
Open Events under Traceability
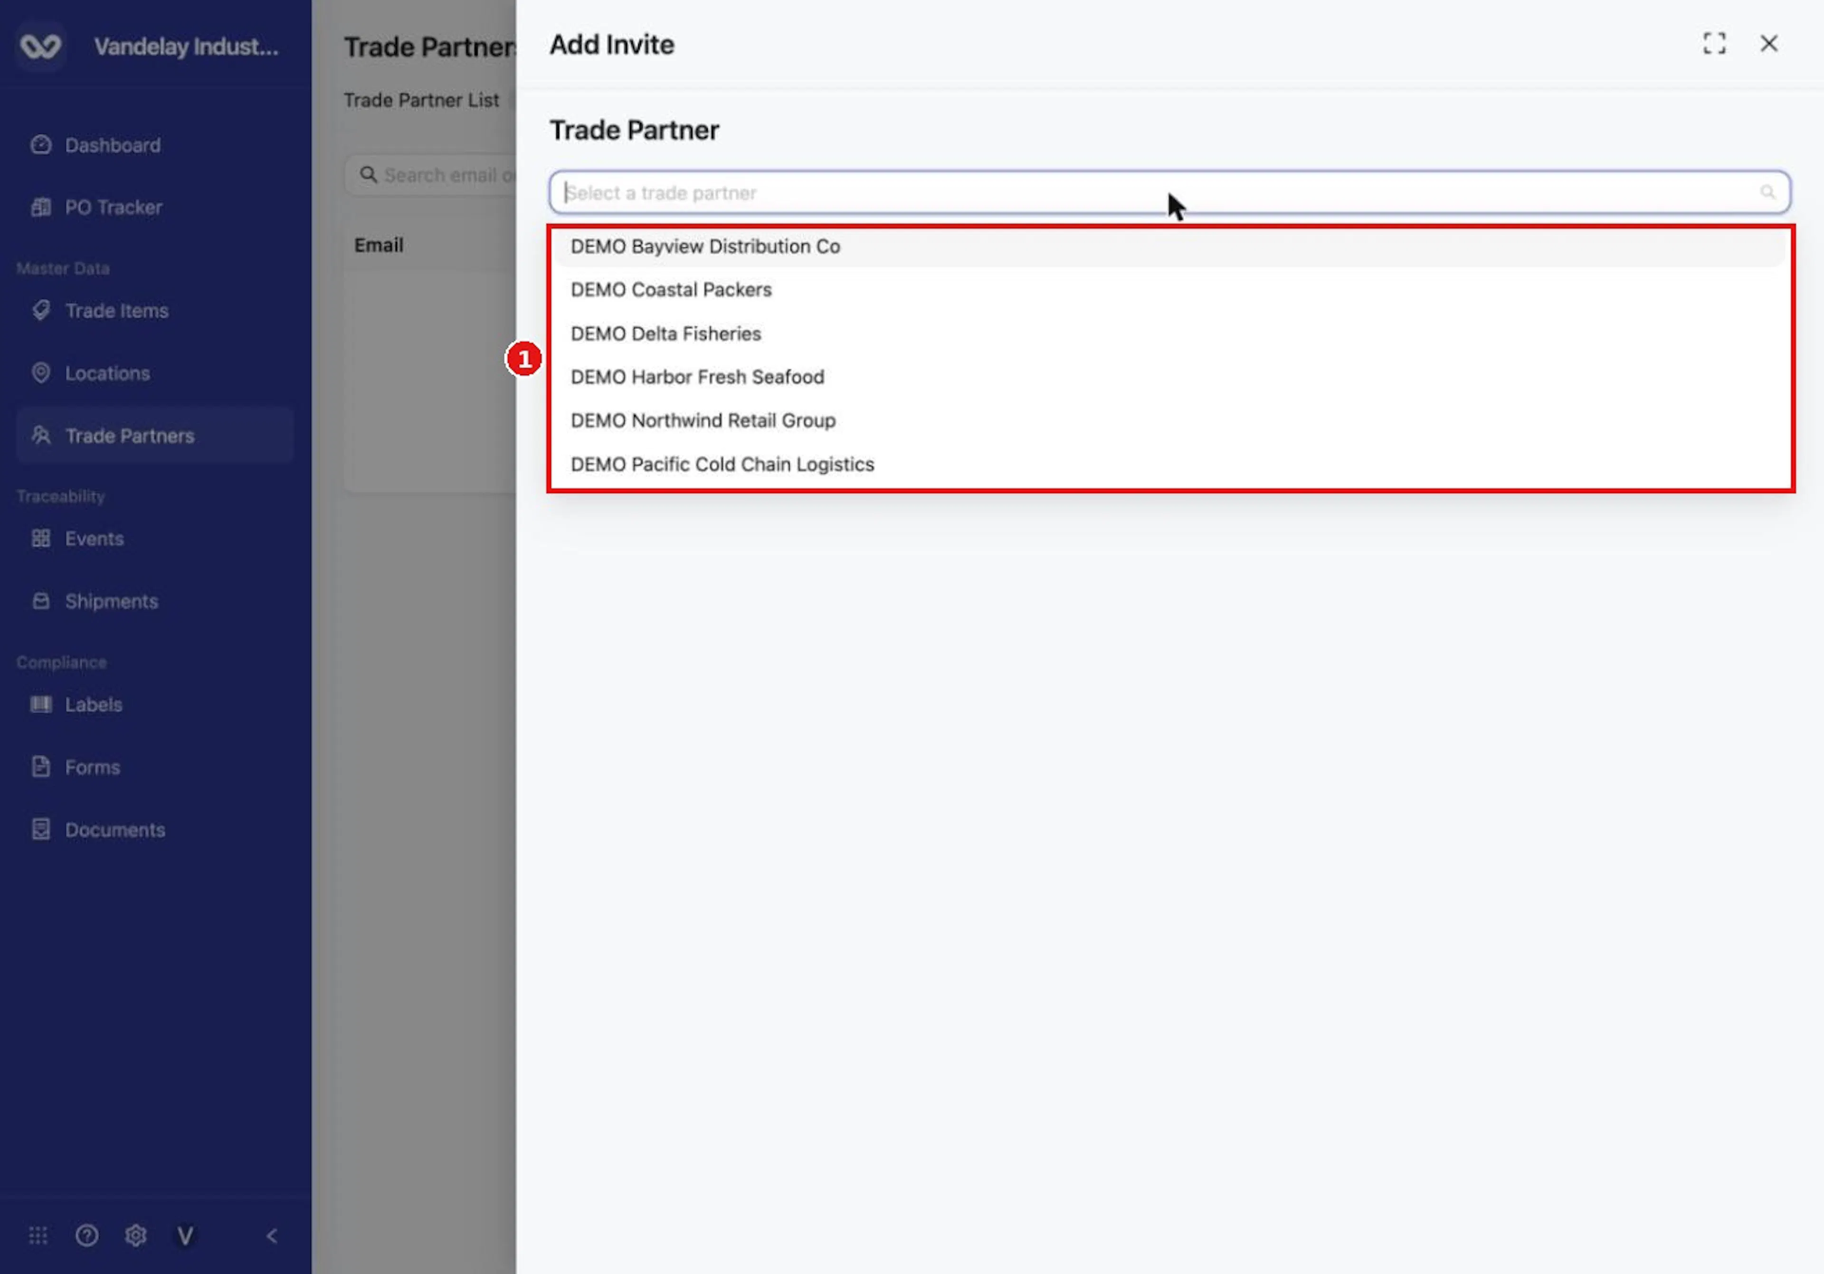(x=155, y=539)
